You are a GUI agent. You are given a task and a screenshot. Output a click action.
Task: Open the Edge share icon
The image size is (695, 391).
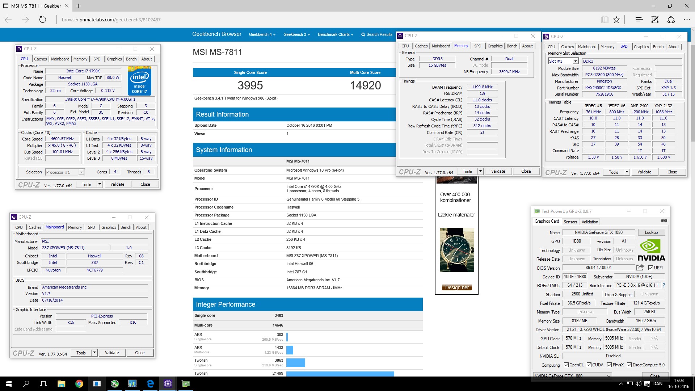tap(671, 20)
